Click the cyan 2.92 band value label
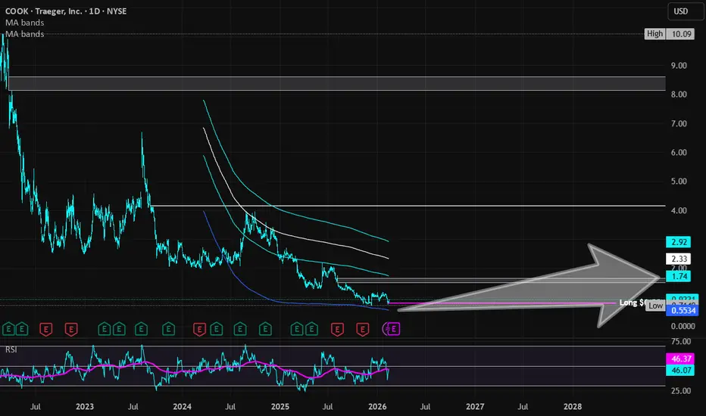Screen dimensions: 706x416 pos(679,242)
